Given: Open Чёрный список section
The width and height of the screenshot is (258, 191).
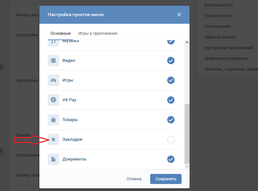Looking at the screenshot, I should tap(220, 37).
